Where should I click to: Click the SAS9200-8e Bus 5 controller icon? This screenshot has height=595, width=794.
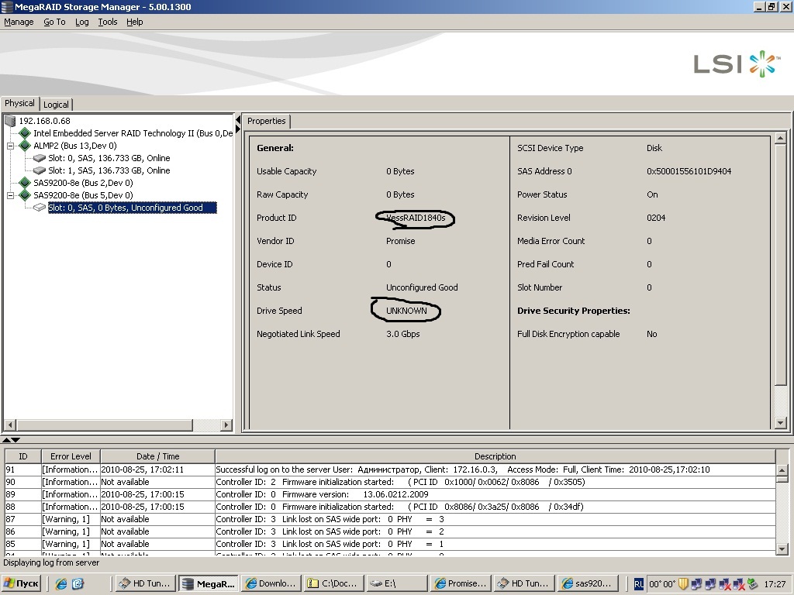point(25,195)
